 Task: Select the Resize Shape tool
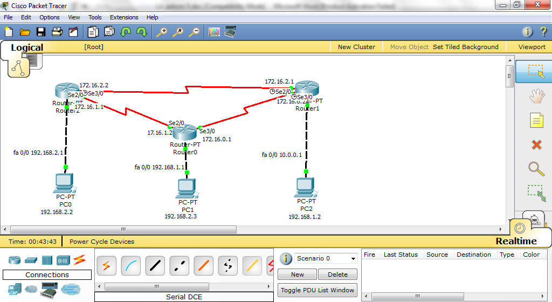536,193
